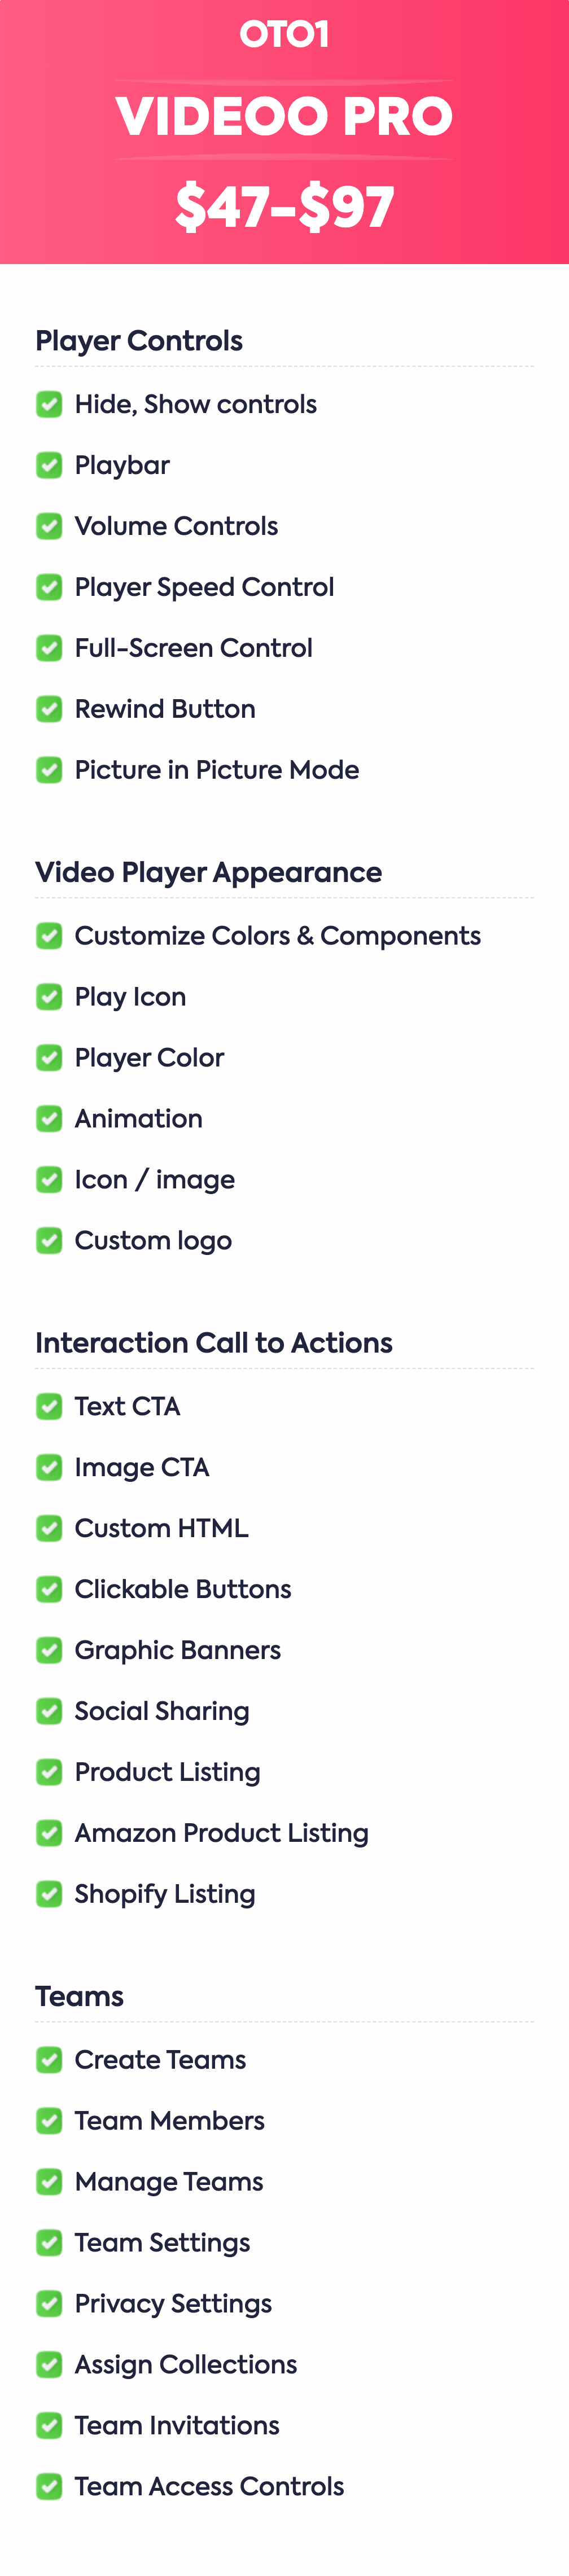Click the OTO1 label in the banner

click(x=284, y=35)
